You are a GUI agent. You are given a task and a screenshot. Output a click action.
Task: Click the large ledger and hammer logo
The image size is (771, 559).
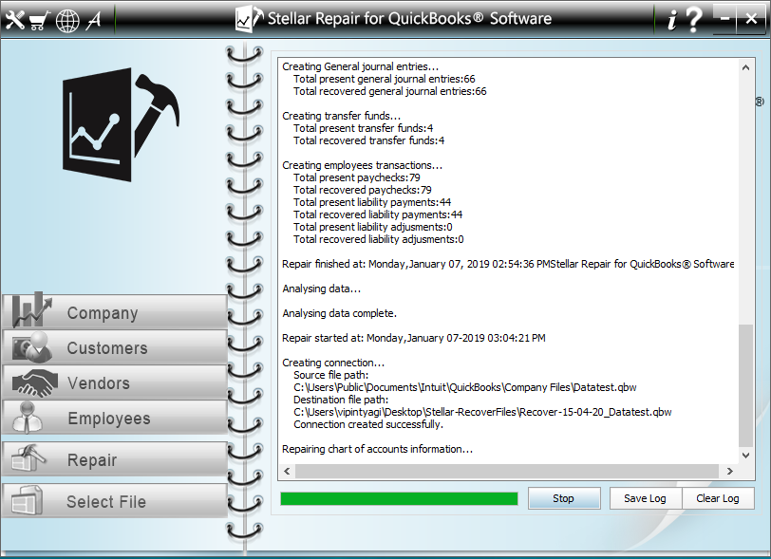pos(121,125)
